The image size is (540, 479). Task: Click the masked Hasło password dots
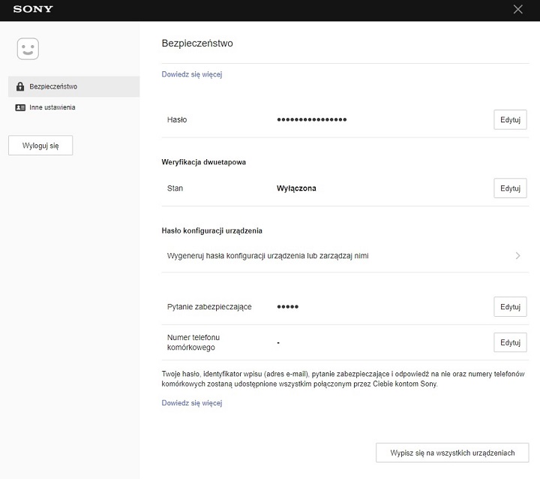311,120
